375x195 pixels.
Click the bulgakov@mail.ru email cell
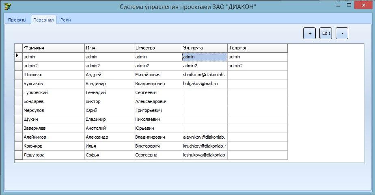[x=205, y=84]
